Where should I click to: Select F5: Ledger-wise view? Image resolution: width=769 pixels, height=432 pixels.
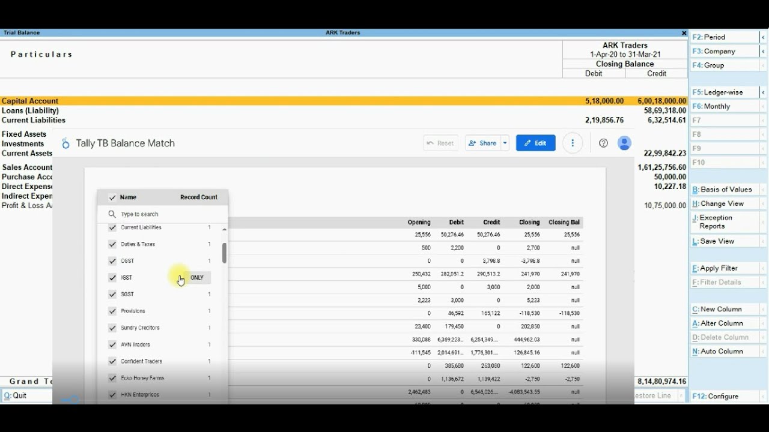tap(724, 92)
